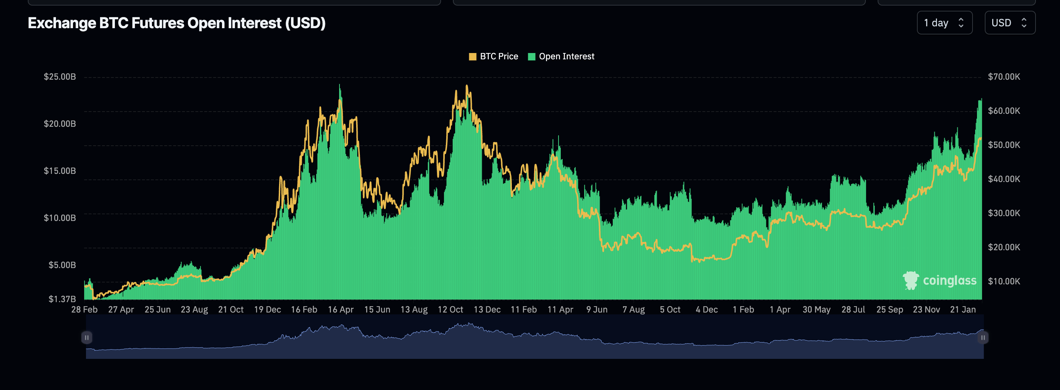Click the 16 Apr date label on the axis
This screenshot has height=390, width=1060.
pos(341,309)
